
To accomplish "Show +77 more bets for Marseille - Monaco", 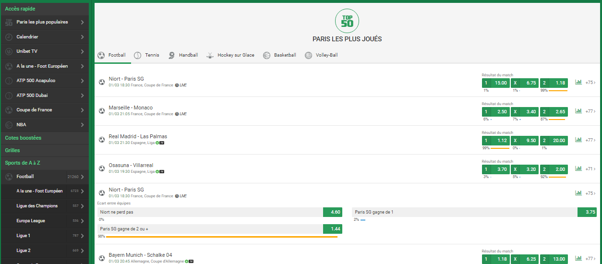I will [590, 111].
